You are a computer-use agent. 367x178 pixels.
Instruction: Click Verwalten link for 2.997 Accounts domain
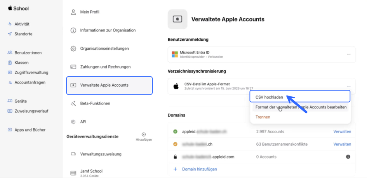[x=342, y=132]
